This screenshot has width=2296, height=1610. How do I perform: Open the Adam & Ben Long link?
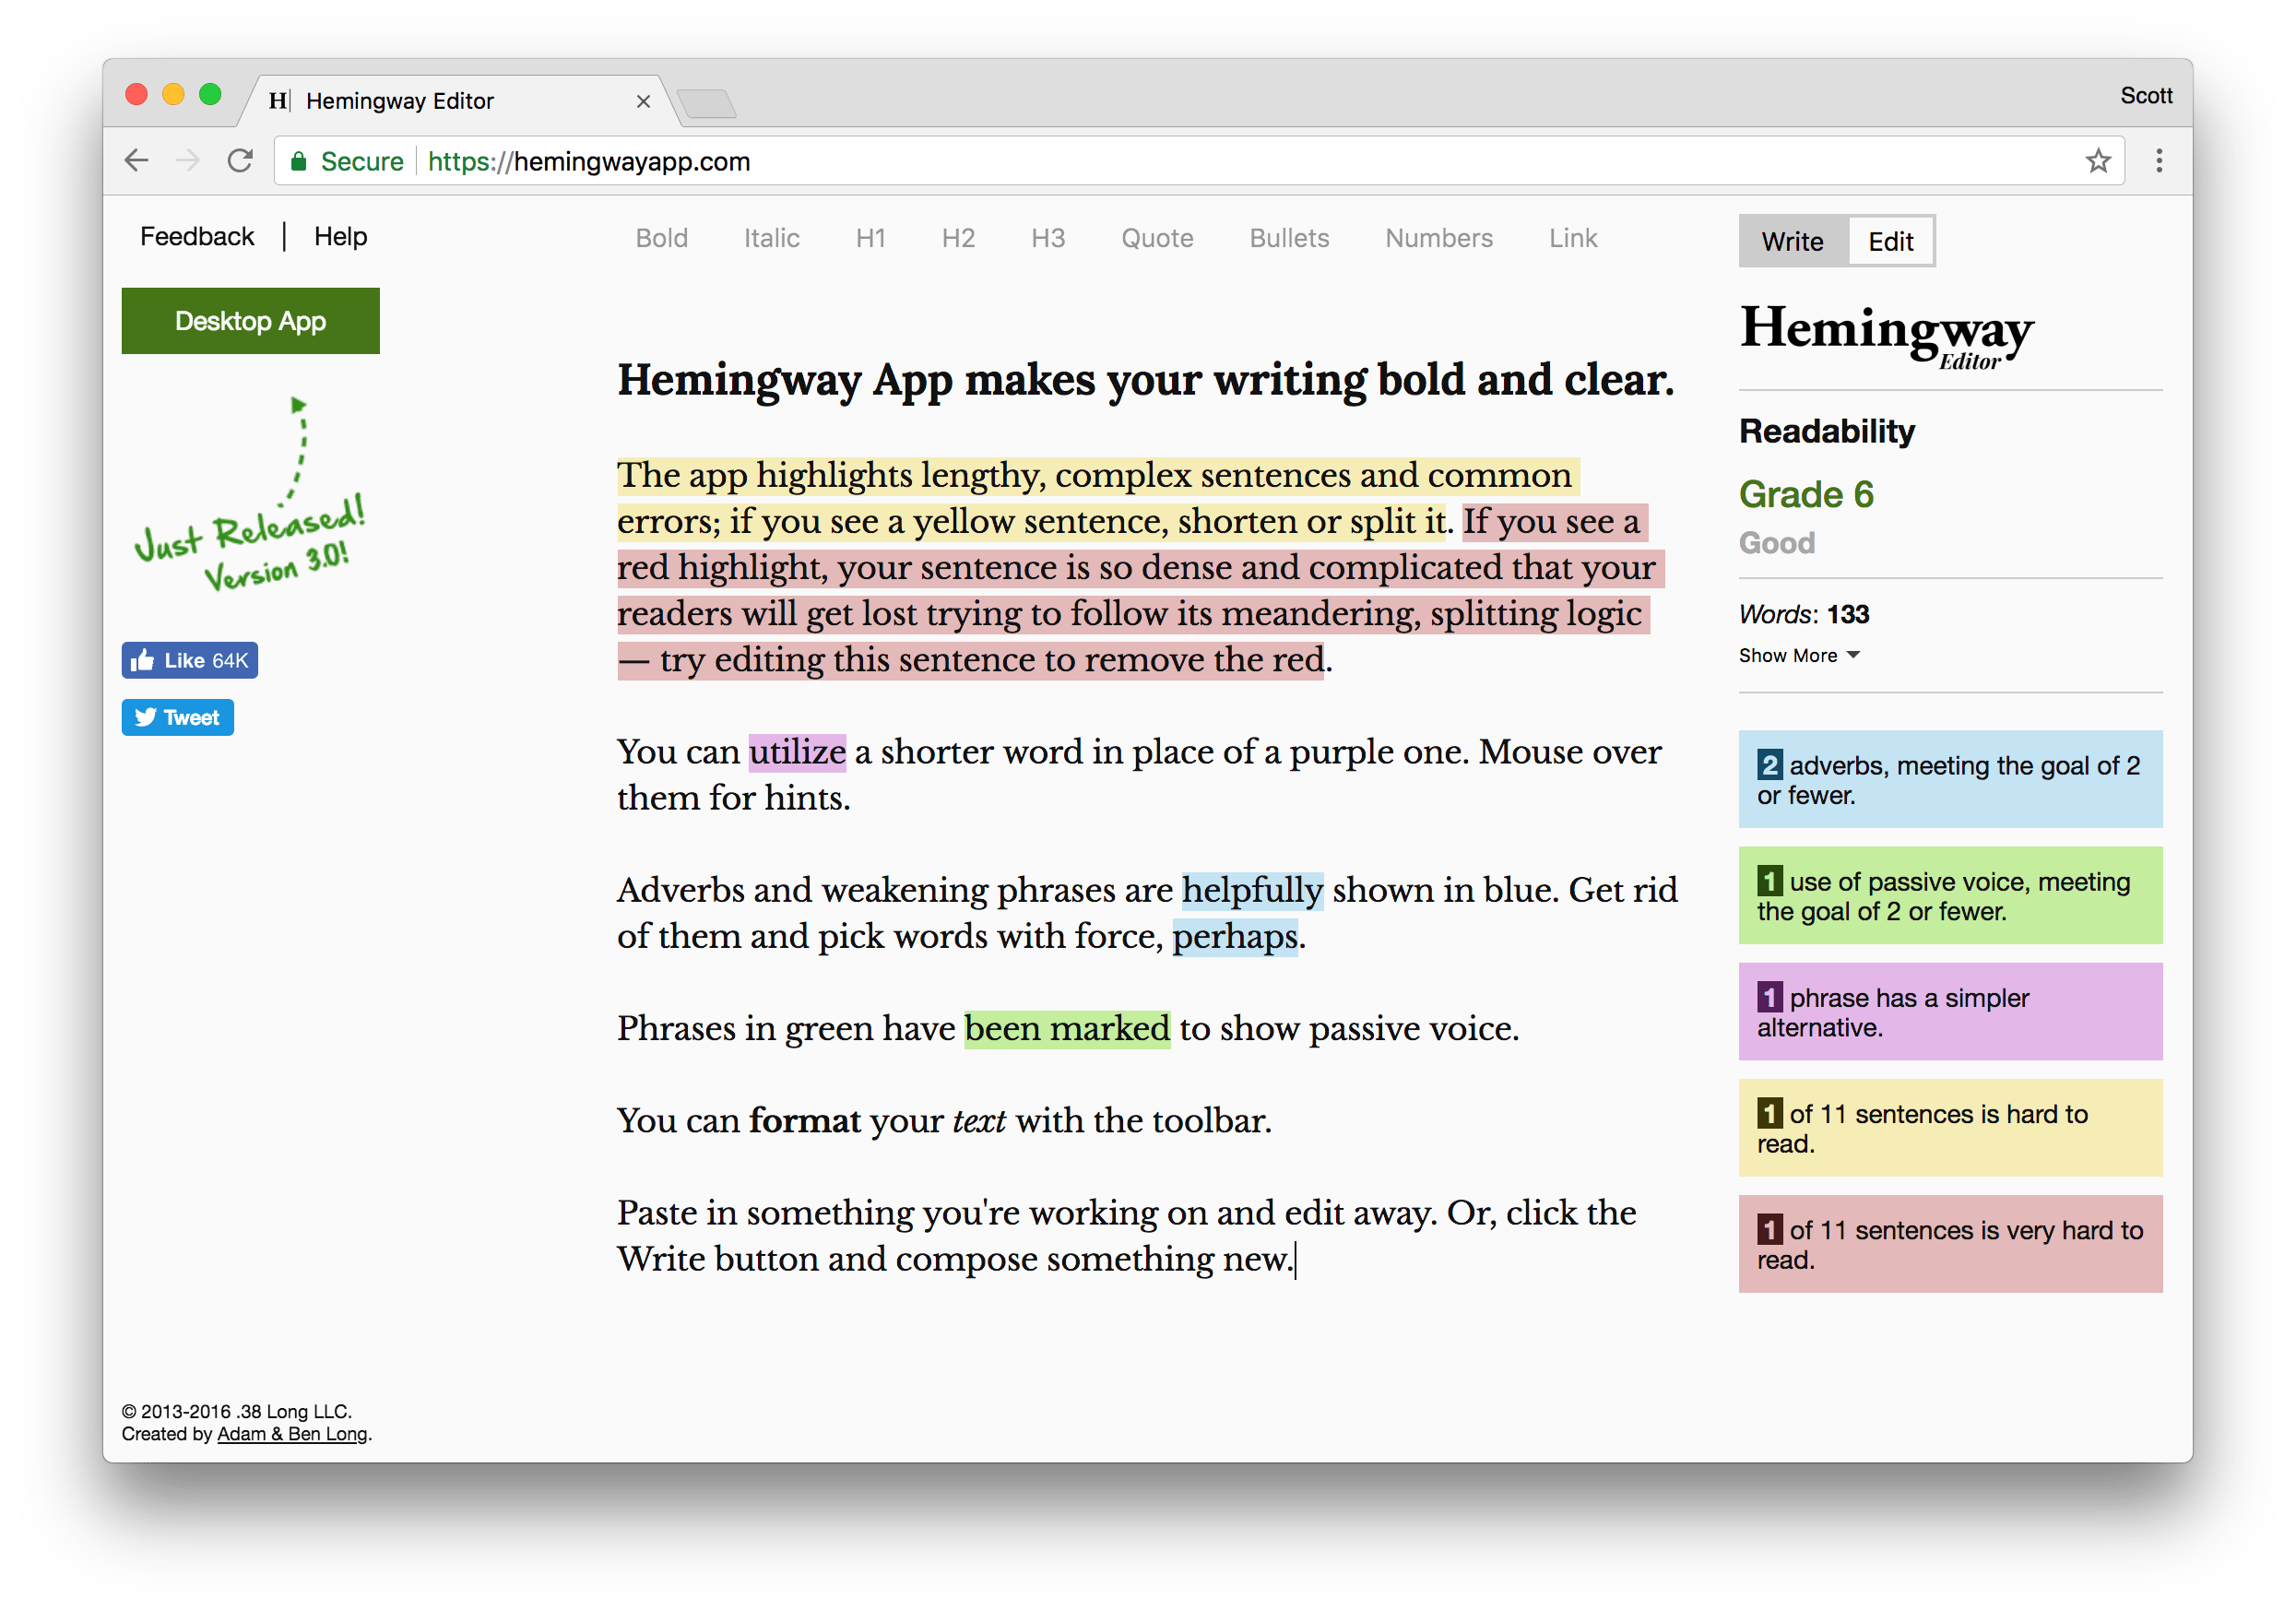(292, 1433)
